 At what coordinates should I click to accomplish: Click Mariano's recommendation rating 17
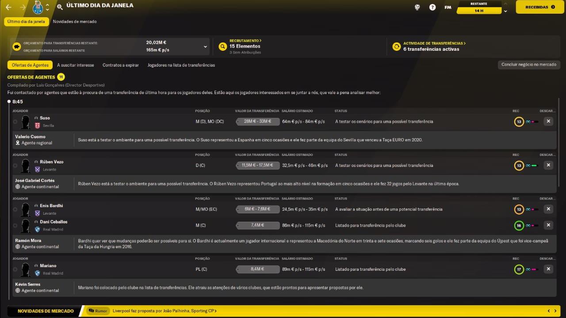(519, 269)
